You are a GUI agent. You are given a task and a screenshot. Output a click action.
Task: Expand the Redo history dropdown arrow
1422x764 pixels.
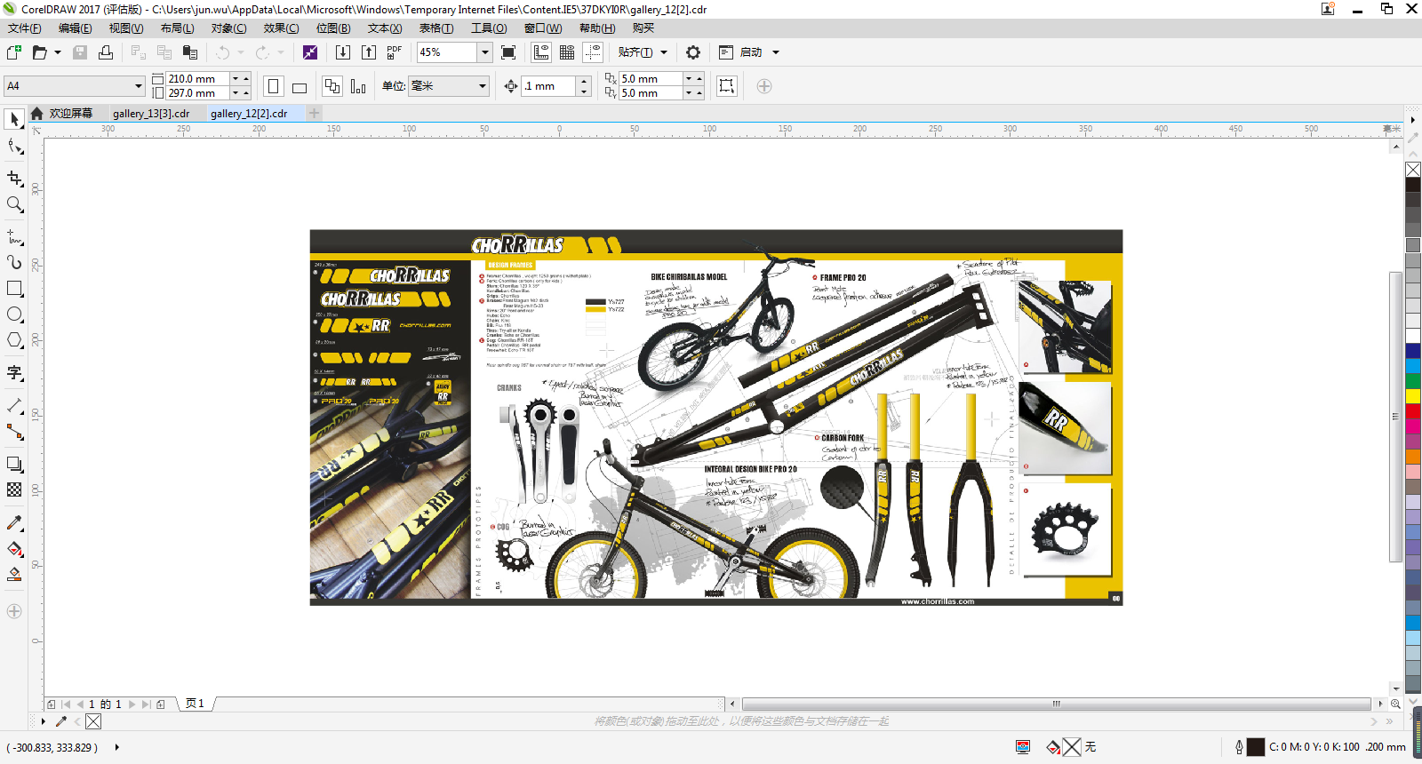click(281, 52)
